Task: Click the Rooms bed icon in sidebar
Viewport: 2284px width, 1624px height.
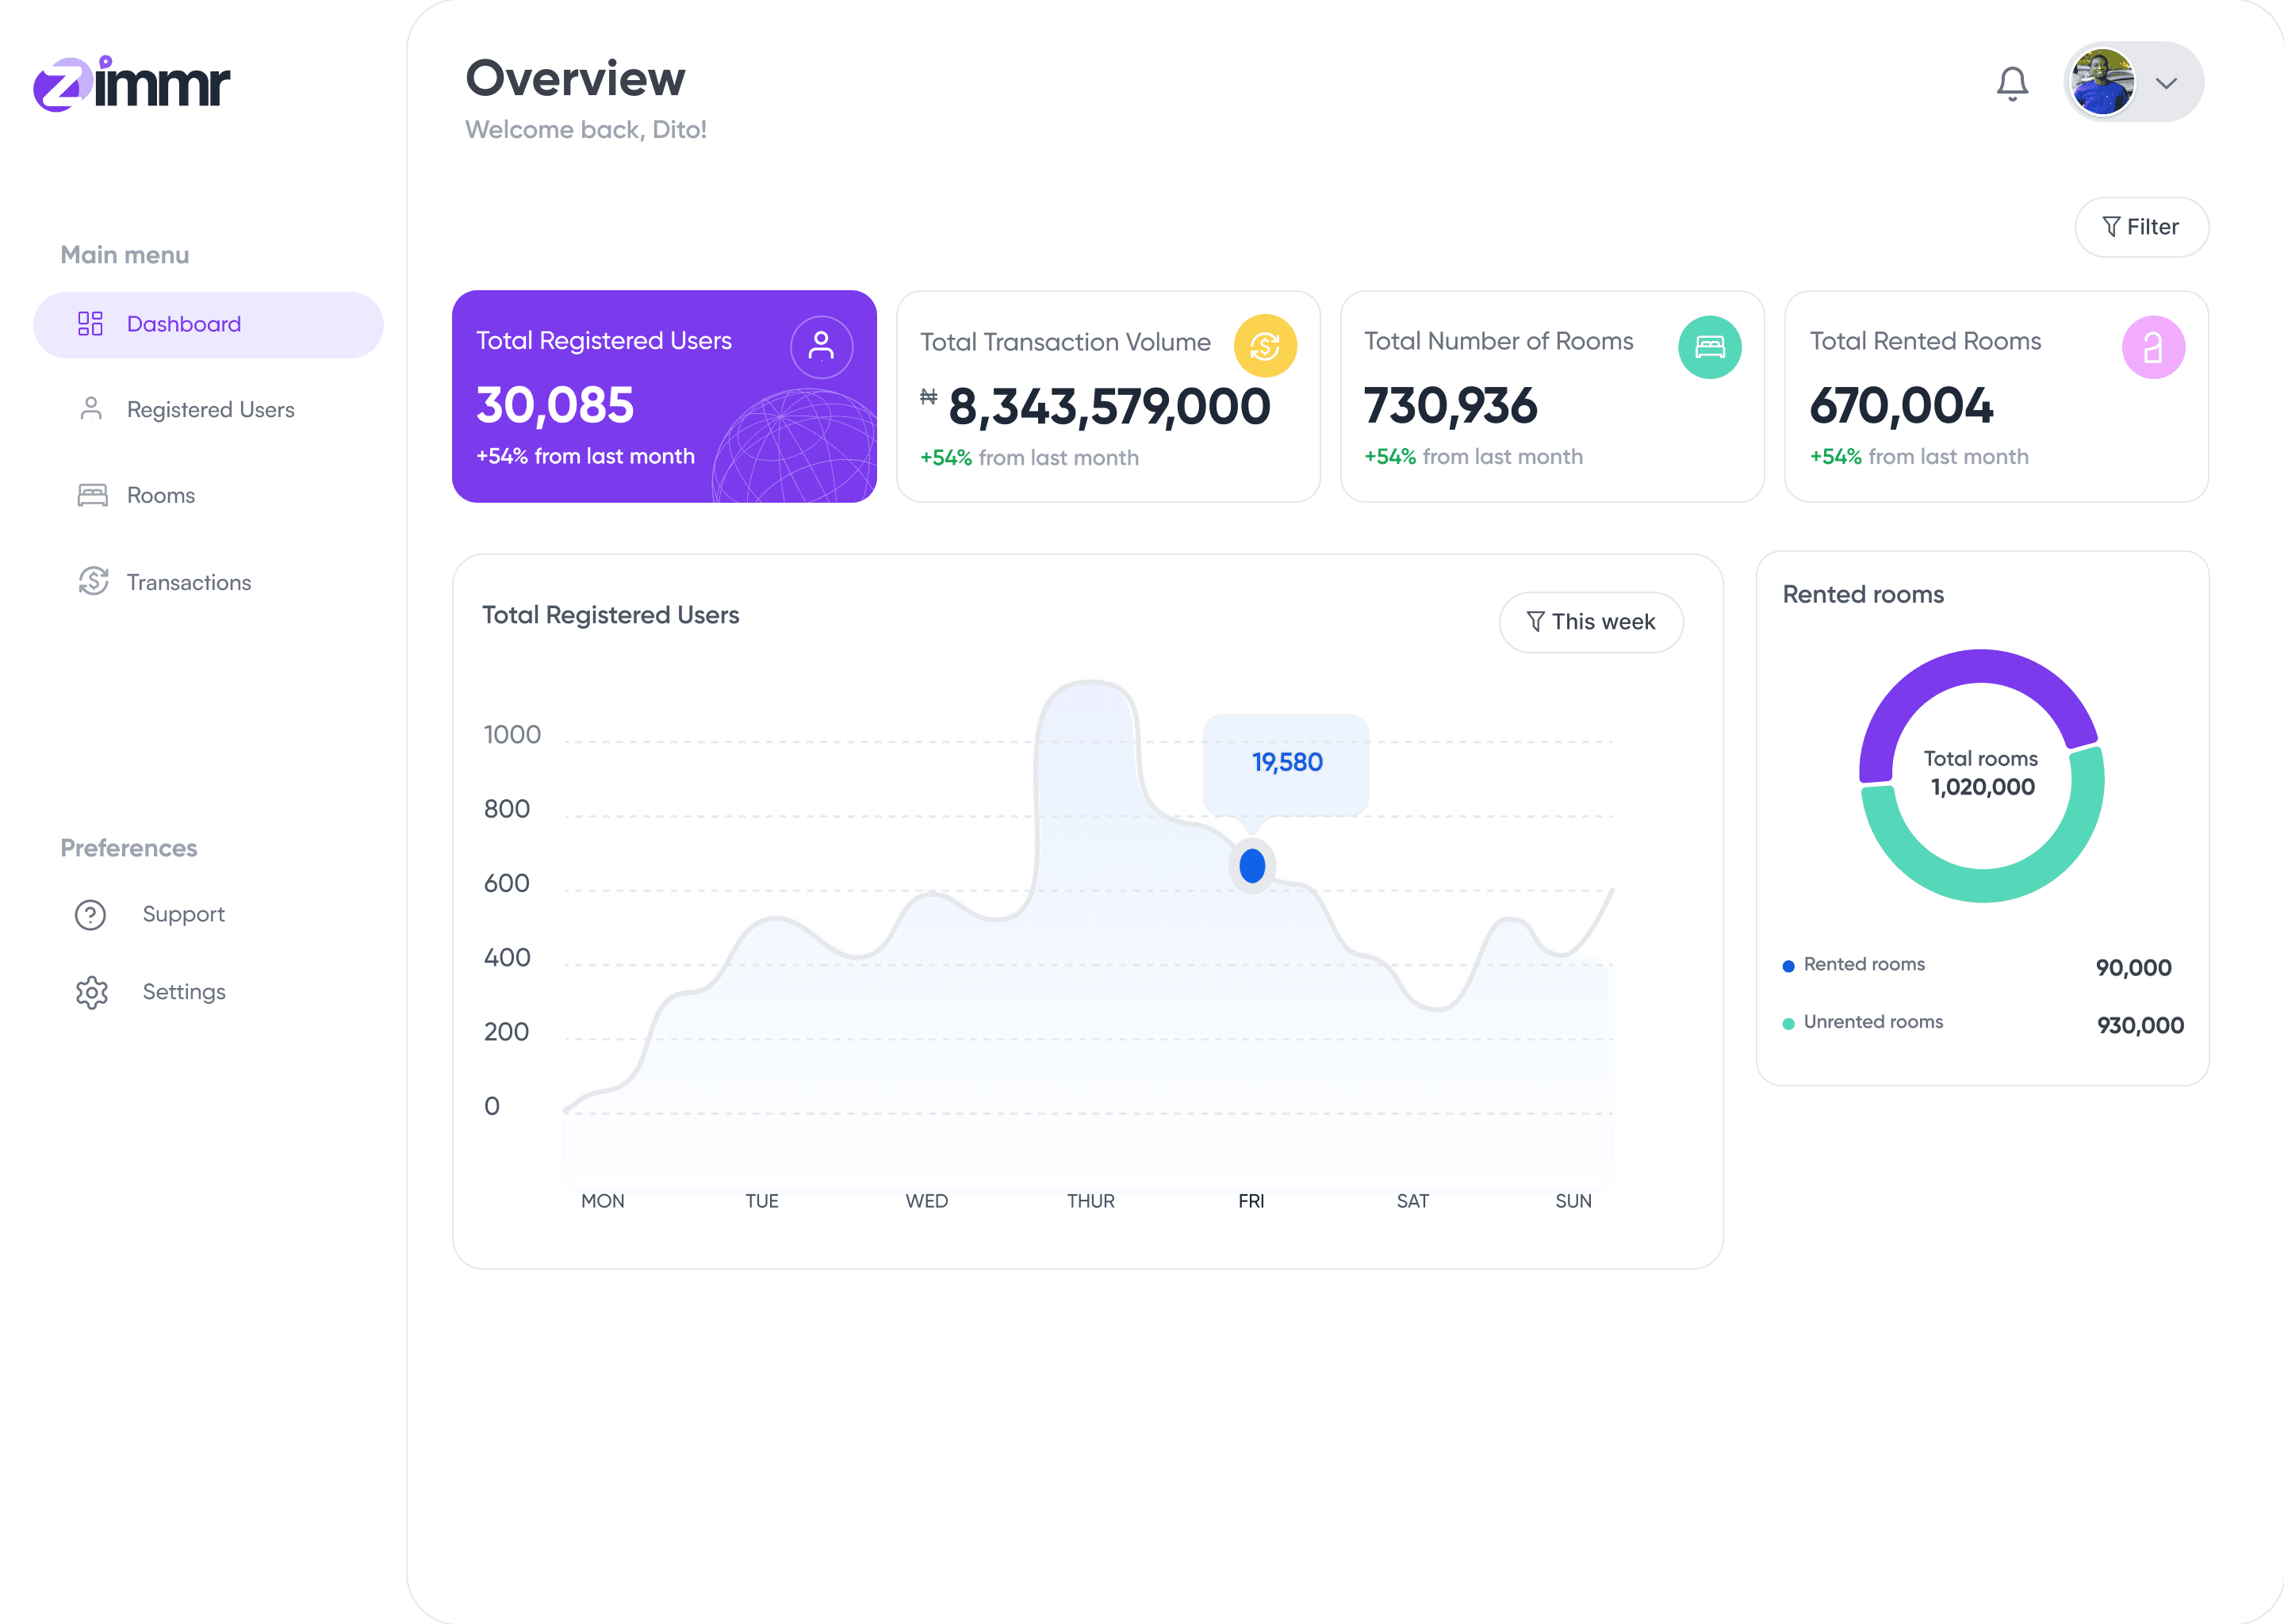Action: pyautogui.click(x=92, y=495)
